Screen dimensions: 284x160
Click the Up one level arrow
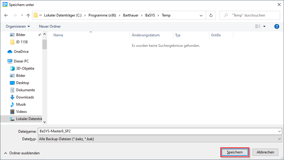(28, 15)
